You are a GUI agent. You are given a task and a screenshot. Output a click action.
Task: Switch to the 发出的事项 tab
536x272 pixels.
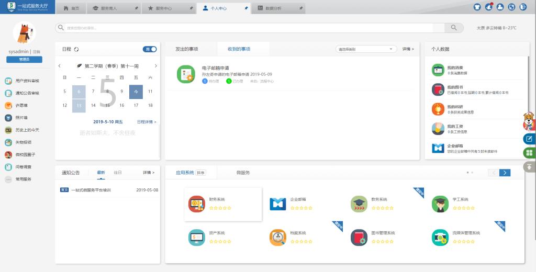187,49
